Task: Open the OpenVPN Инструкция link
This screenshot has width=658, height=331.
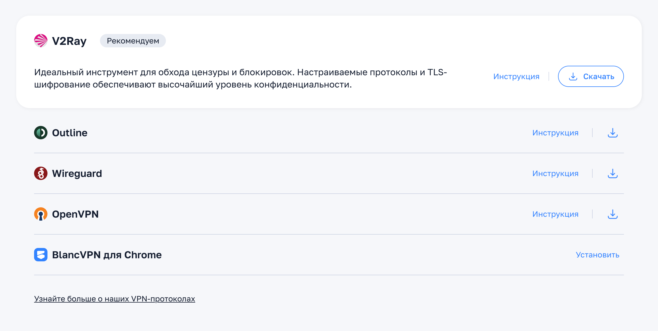Action: [x=556, y=214]
